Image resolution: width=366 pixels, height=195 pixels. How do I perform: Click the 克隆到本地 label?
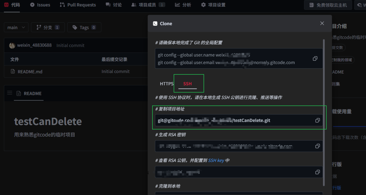pyautogui.click(x=168, y=186)
